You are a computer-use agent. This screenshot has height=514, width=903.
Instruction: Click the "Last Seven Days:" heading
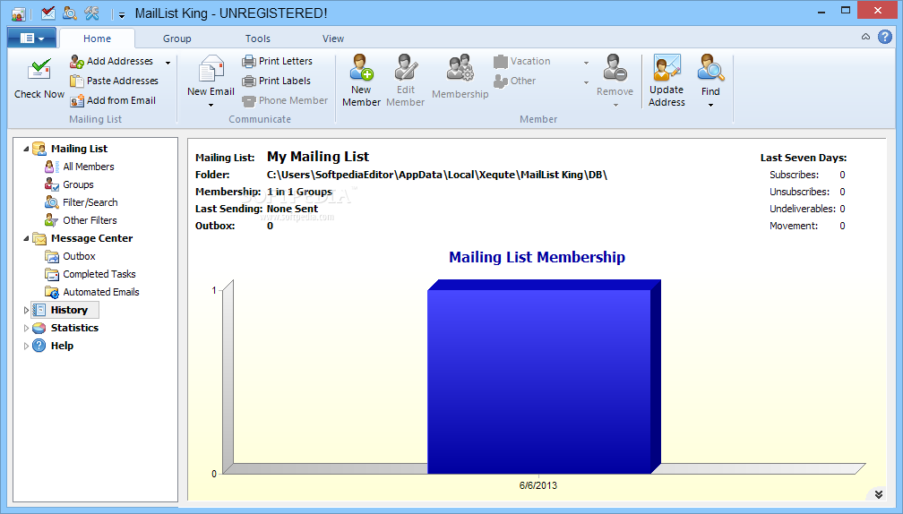click(x=804, y=158)
